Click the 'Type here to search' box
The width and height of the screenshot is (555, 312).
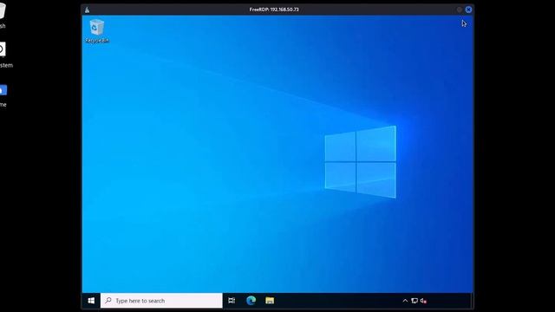point(161,301)
